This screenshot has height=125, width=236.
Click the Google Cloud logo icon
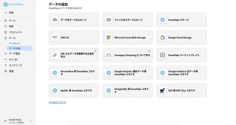[x=163, y=38]
